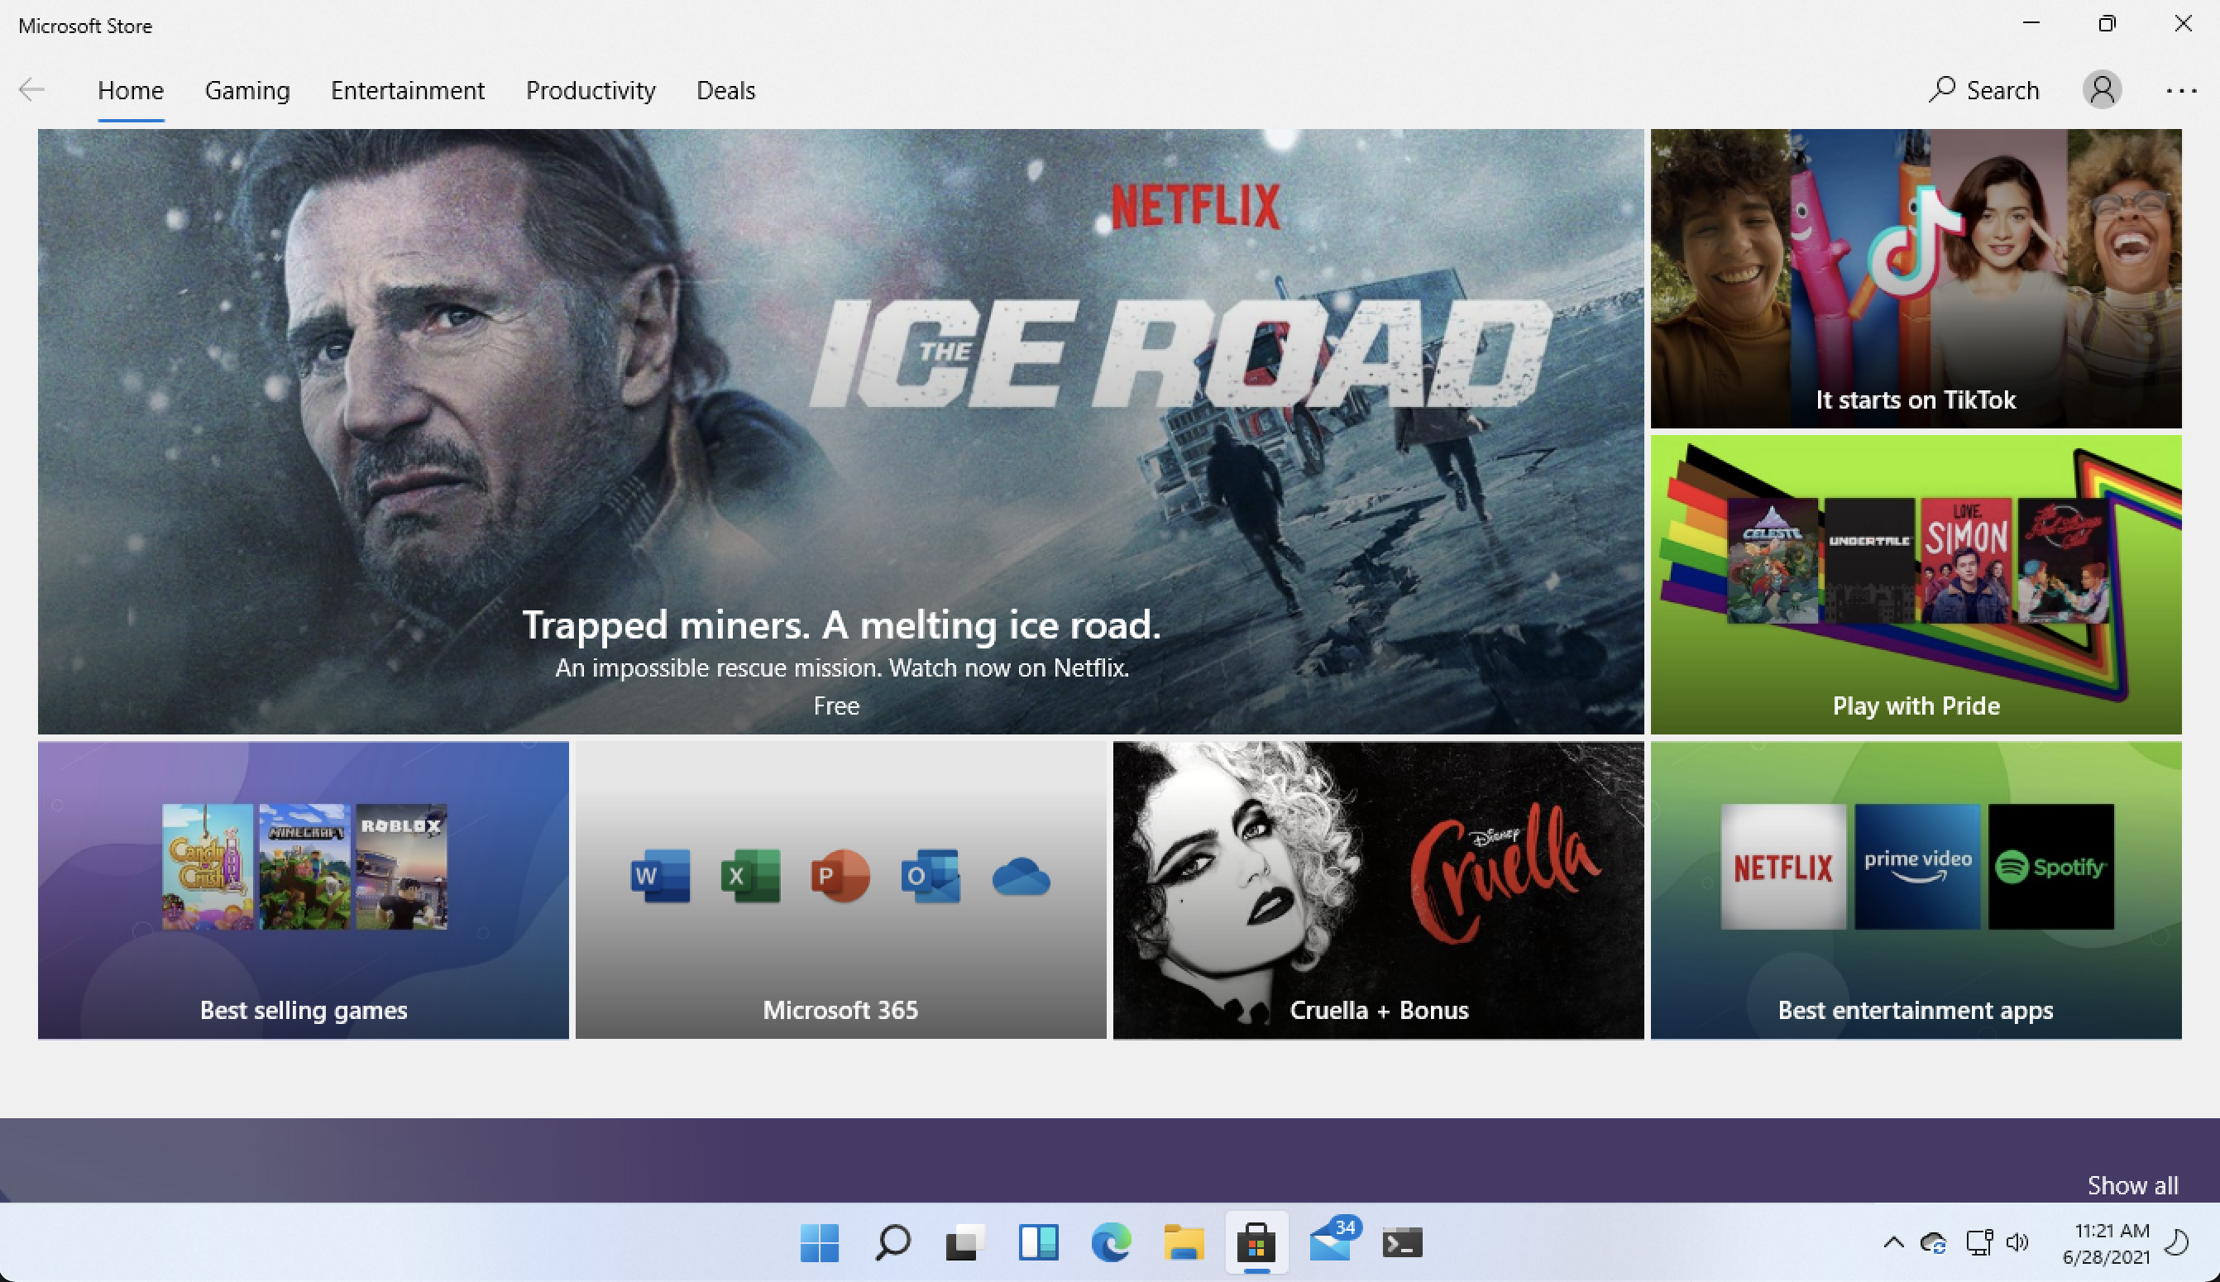The image size is (2220, 1282).
Task: Open the See more ellipsis menu
Action: (x=2180, y=91)
